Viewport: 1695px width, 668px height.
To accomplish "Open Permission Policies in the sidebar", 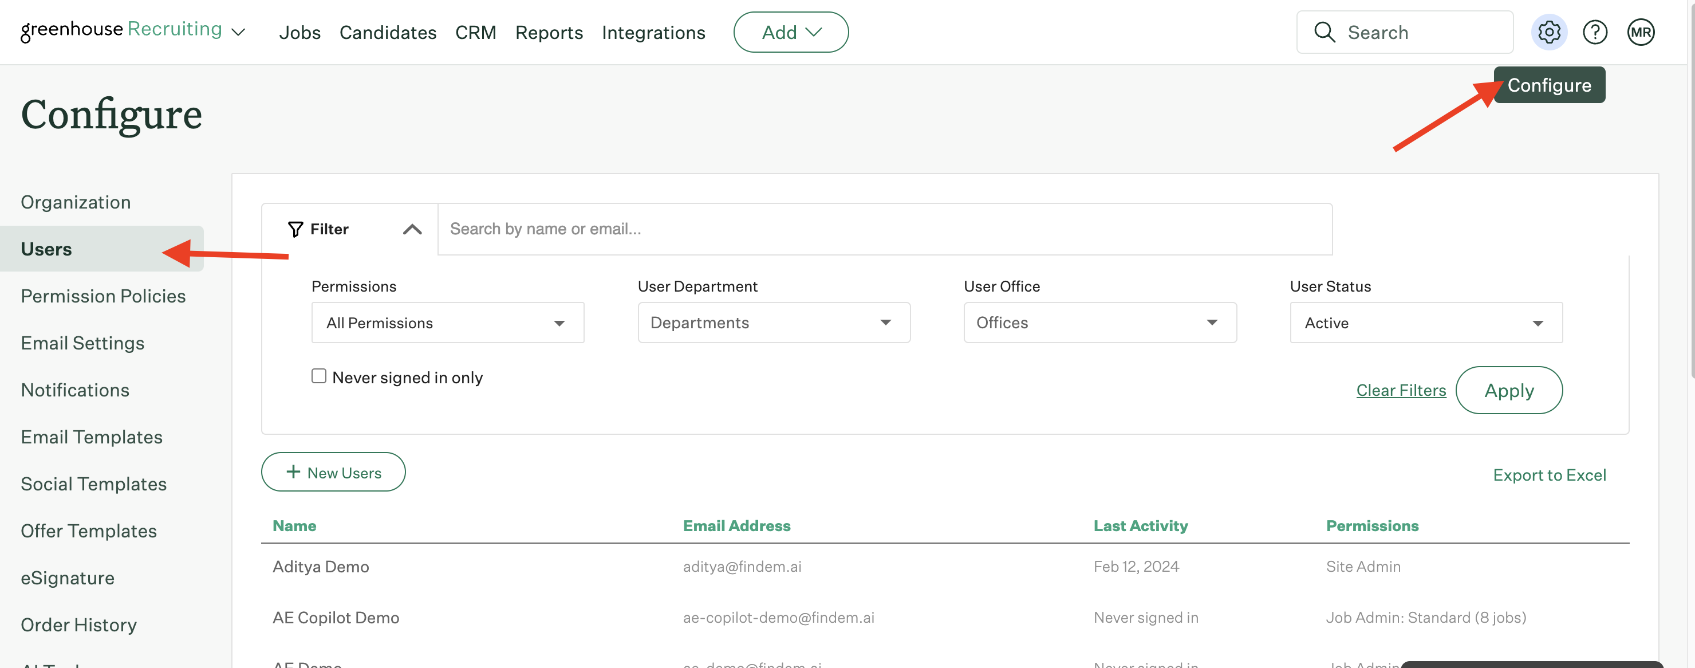I will (103, 296).
